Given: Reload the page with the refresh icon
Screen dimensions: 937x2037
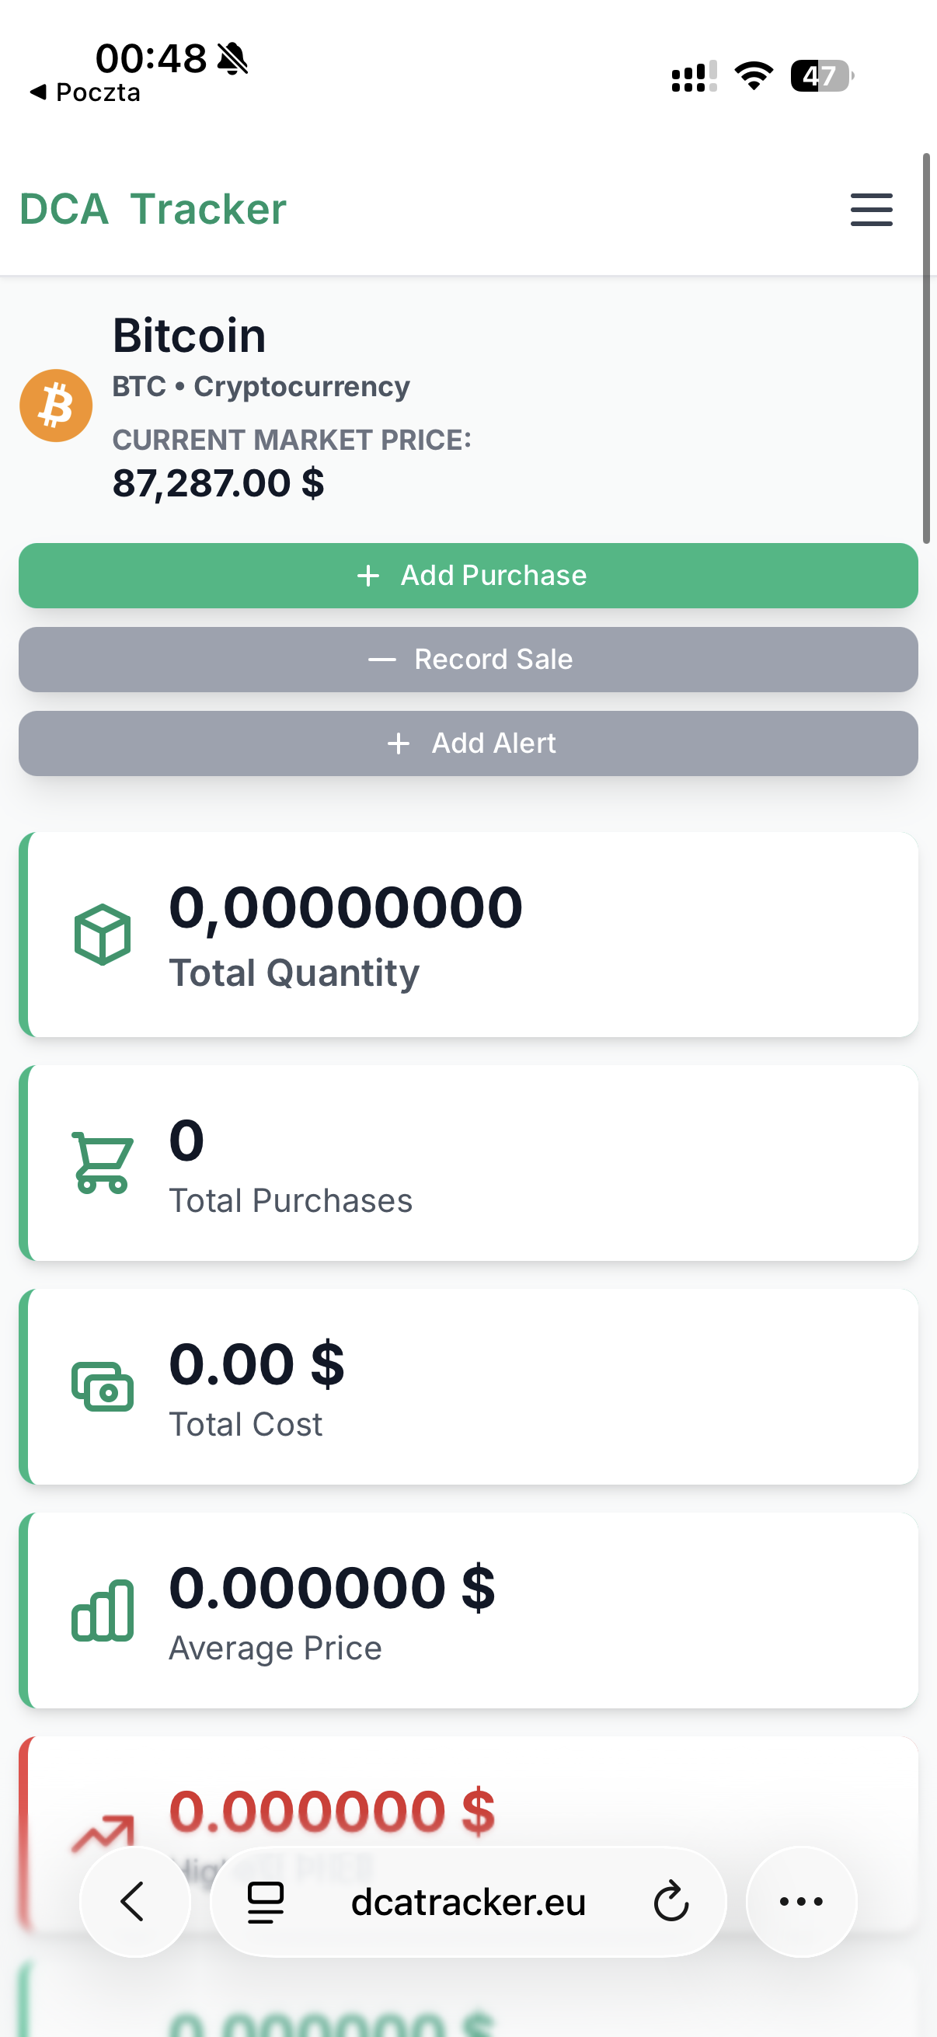Looking at the screenshot, I should 671,1902.
